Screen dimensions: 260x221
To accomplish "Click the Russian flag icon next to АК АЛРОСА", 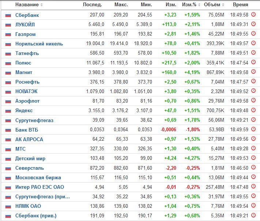I will click(x=8, y=140).
